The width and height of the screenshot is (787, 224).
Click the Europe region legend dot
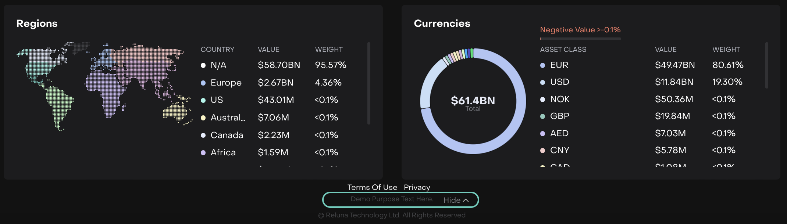203,83
